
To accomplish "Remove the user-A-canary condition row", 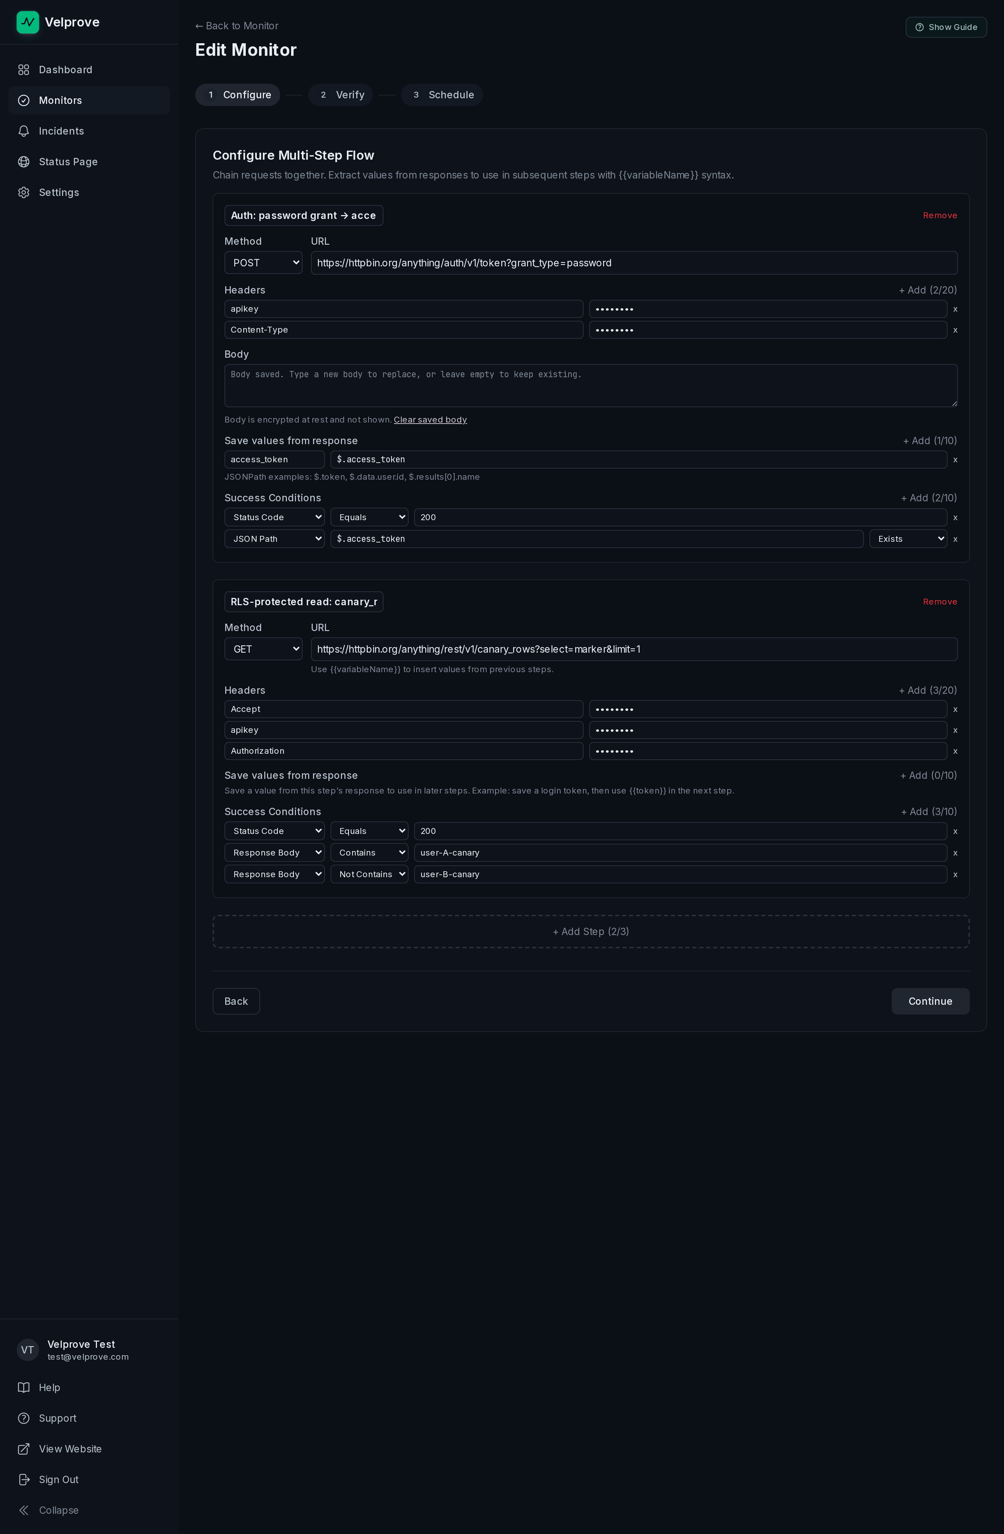I will click(955, 853).
